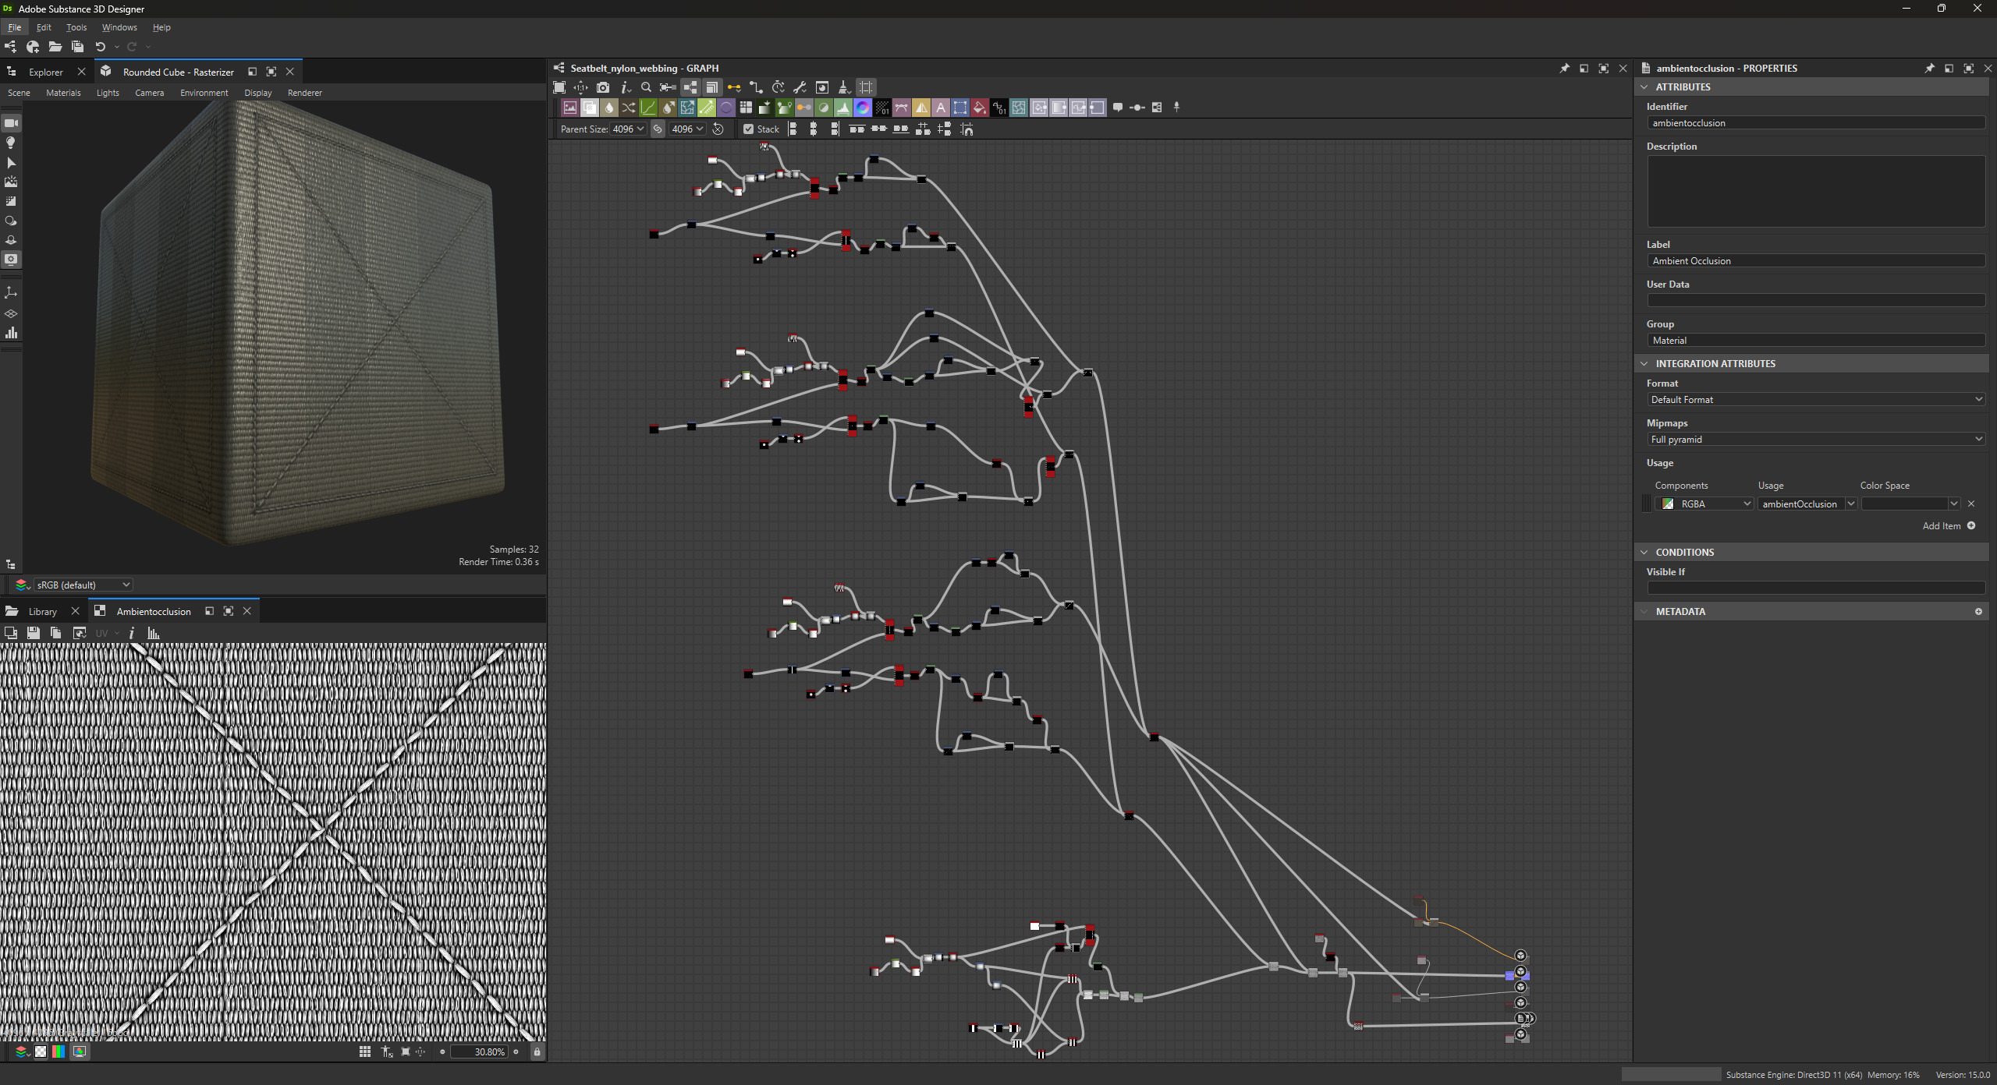Collapse the CONDITIONS section
The height and width of the screenshot is (1085, 1997).
click(x=1644, y=553)
